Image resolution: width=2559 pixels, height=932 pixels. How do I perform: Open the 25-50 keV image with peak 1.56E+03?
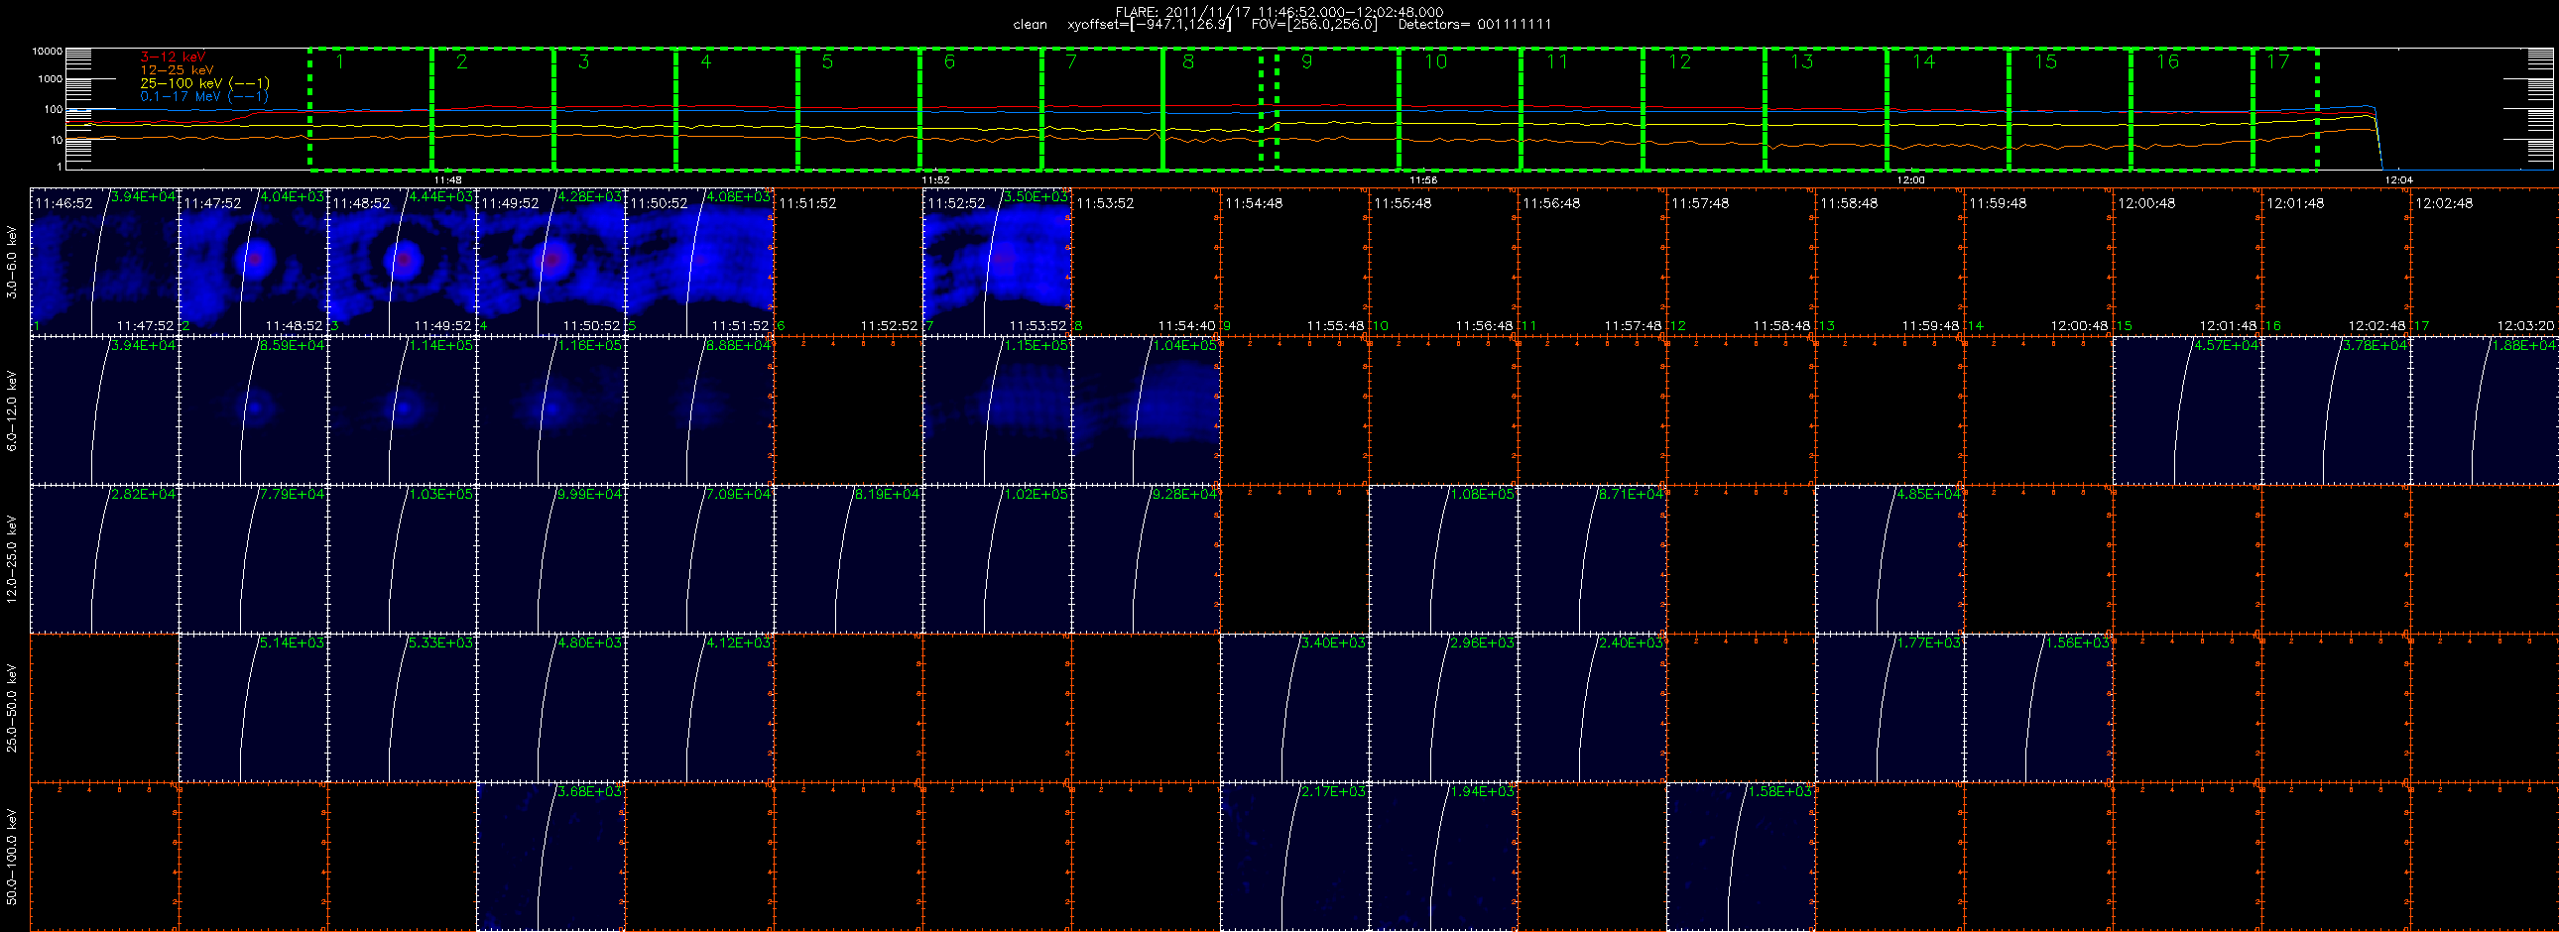tap(2038, 708)
